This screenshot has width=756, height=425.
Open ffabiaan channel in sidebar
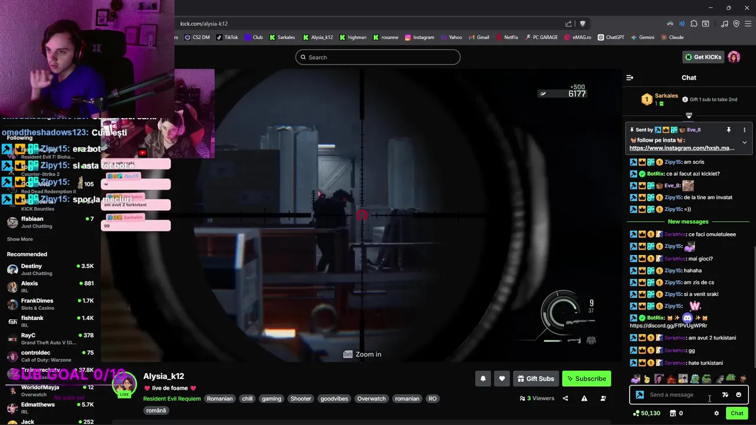50,222
